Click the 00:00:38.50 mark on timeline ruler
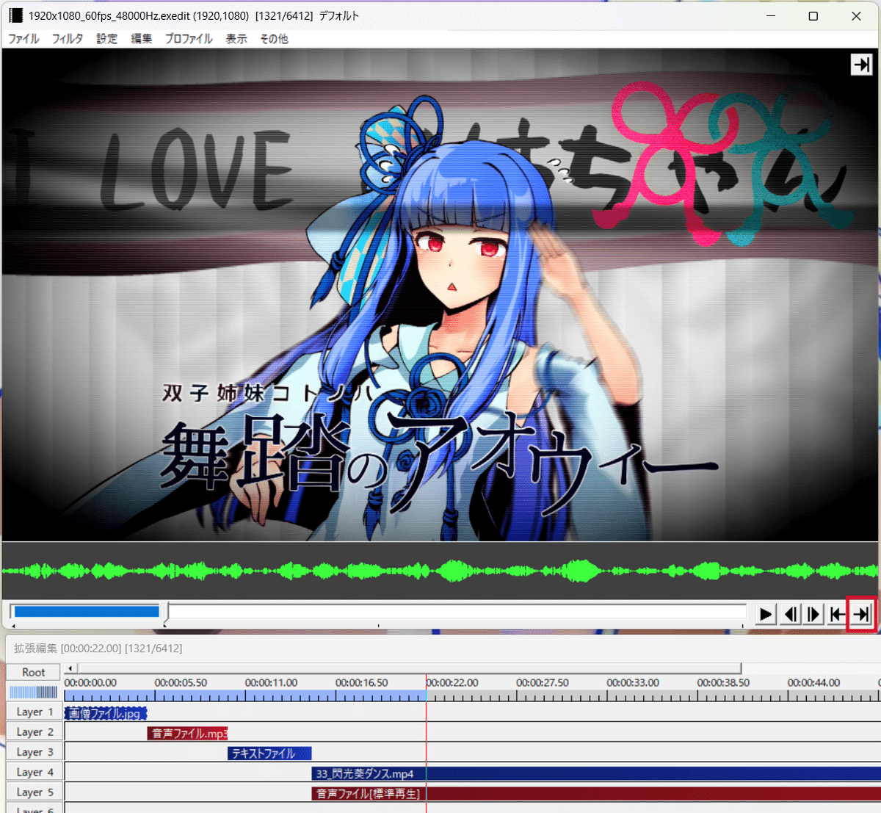 (723, 682)
